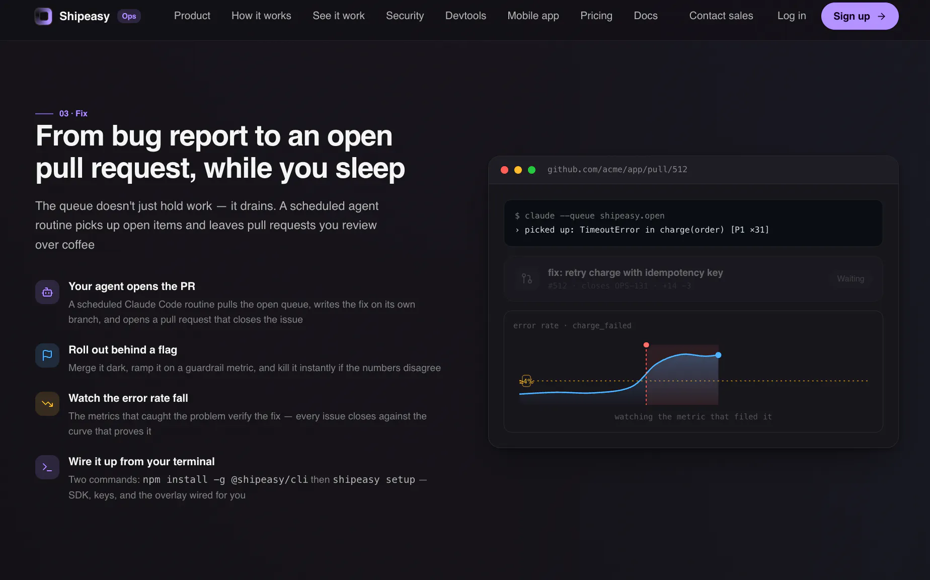Go to How it works section

click(x=261, y=16)
